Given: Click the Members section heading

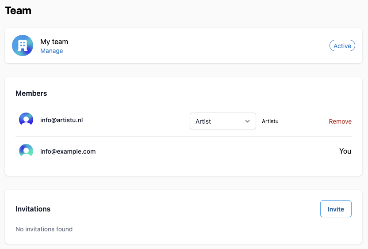Looking at the screenshot, I should click(x=31, y=93).
